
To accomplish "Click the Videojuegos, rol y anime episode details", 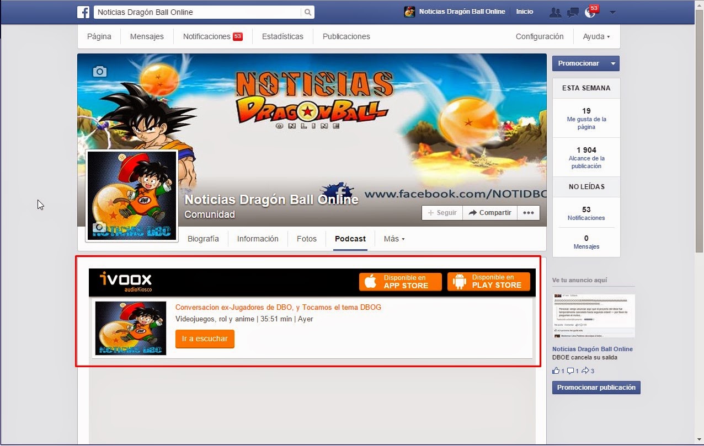I will coord(244,319).
